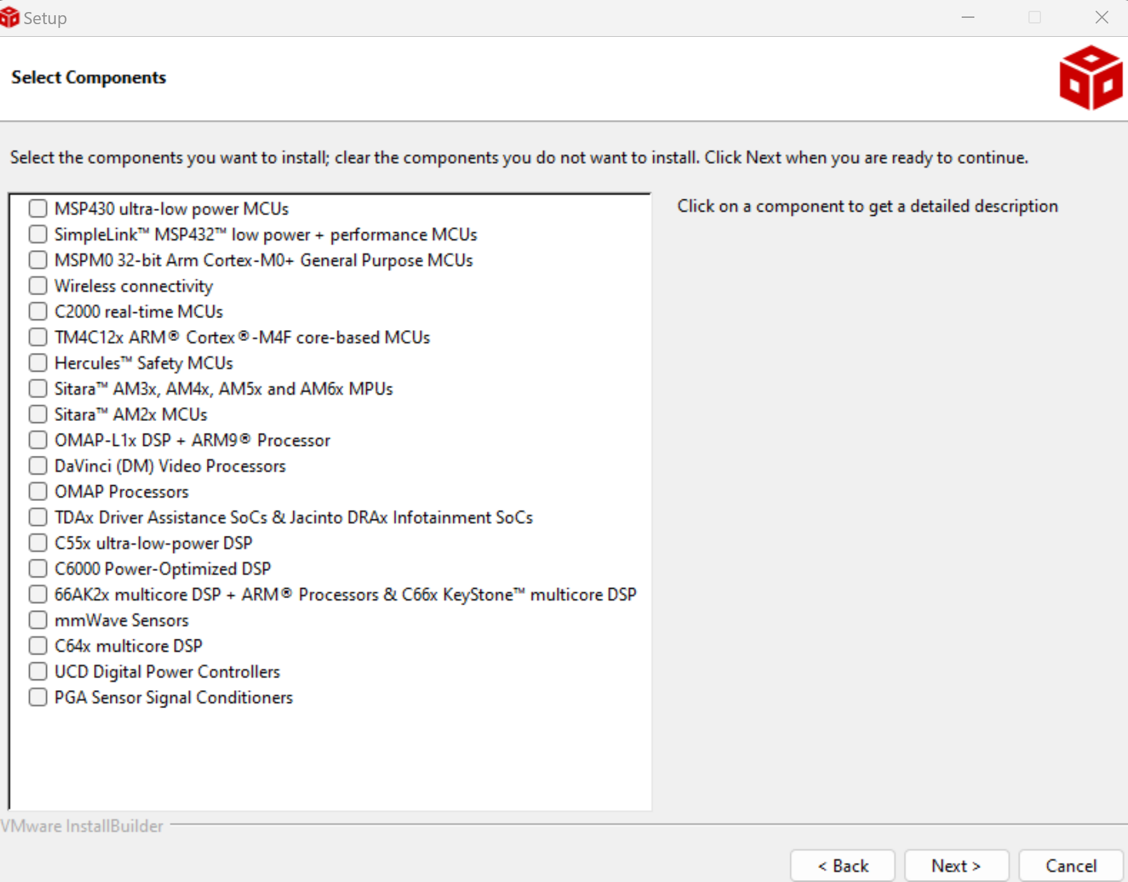
Task: Cancel the setup wizard
Action: (x=1071, y=865)
